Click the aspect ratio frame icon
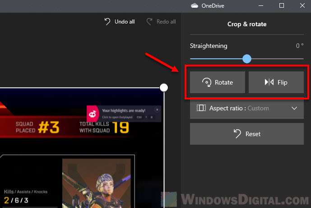 coord(201,108)
